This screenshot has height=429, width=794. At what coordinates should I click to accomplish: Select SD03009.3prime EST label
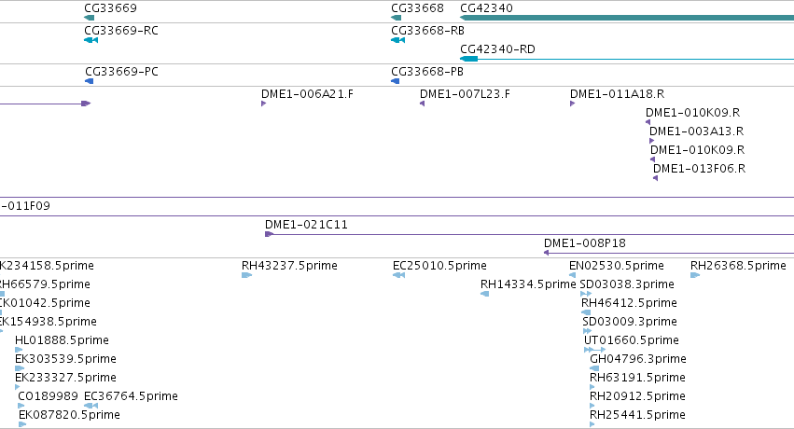[x=630, y=322]
